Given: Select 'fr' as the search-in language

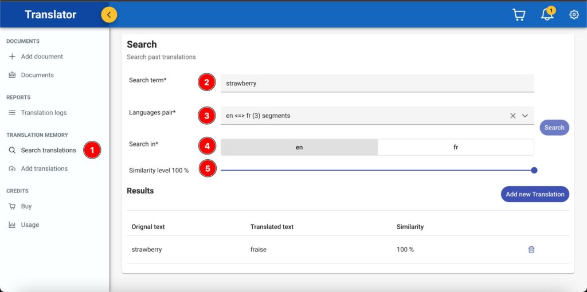Looking at the screenshot, I should coord(456,147).
